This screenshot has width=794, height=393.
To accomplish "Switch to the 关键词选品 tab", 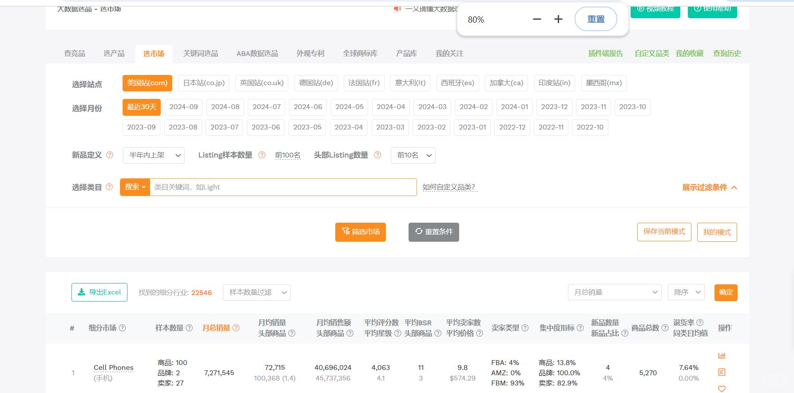I will click(201, 54).
